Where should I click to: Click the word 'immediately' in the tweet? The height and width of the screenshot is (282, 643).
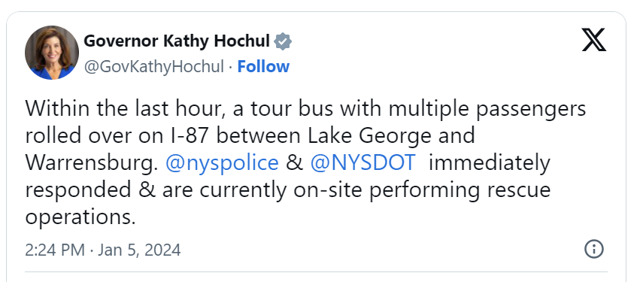(x=490, y=162)
